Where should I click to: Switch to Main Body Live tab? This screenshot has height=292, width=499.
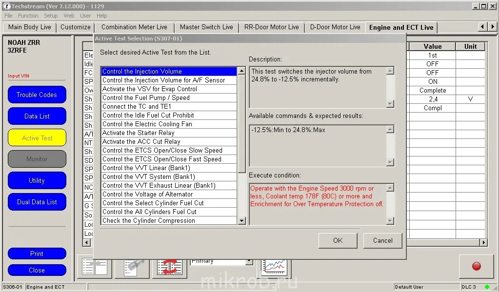click(30, 27)
